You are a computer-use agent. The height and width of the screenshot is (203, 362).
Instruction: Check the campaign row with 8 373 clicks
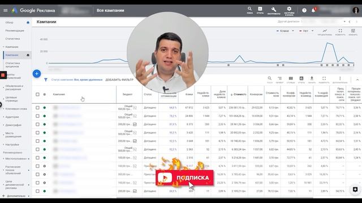[37, 124]
